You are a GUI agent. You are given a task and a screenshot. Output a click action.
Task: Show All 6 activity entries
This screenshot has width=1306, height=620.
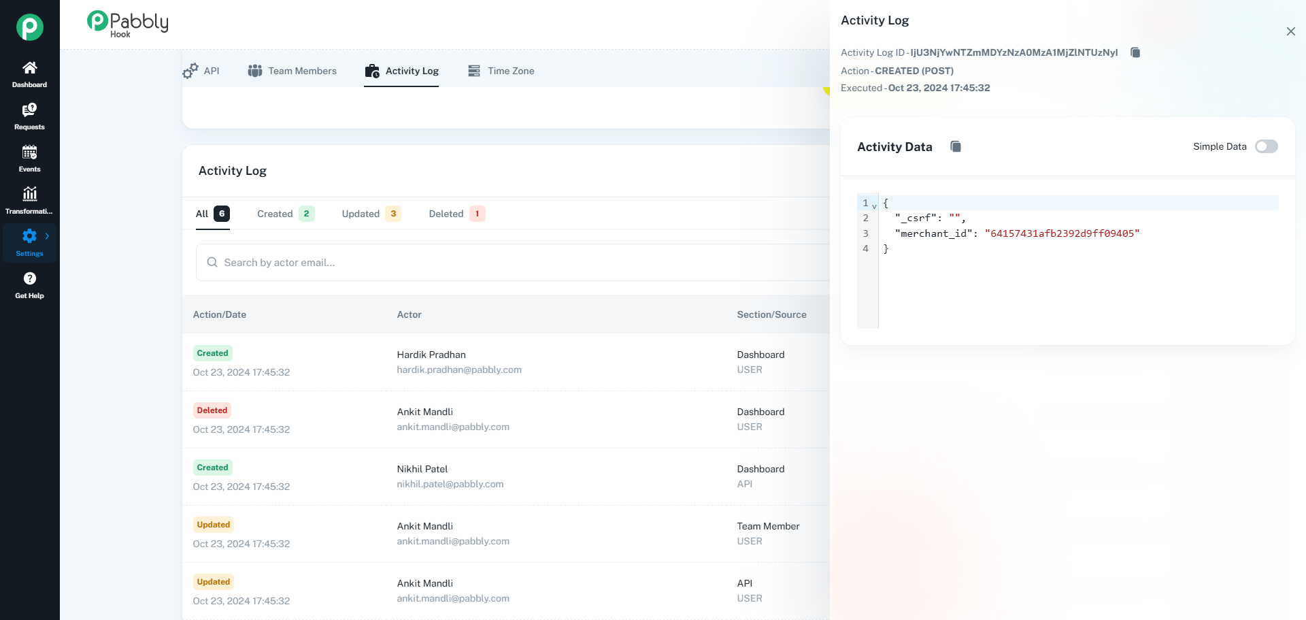coord(213,214)
